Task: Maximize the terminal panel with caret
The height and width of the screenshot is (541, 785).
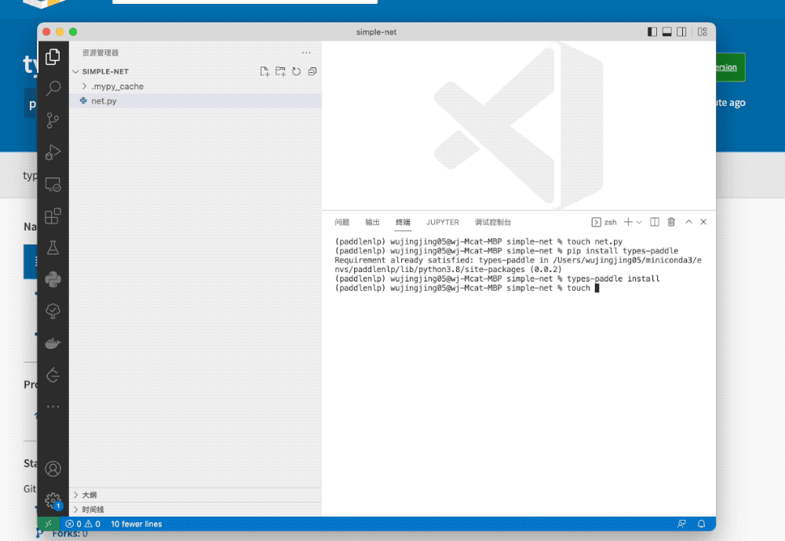Action: tap(689, 222)
